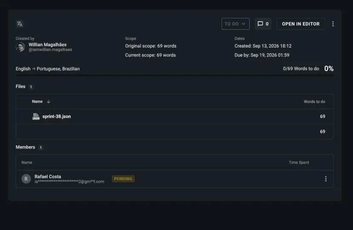Click the @iamwillian.magalhaes username
The height and width of the screenshot is (230, 353).
pos(50,49)
